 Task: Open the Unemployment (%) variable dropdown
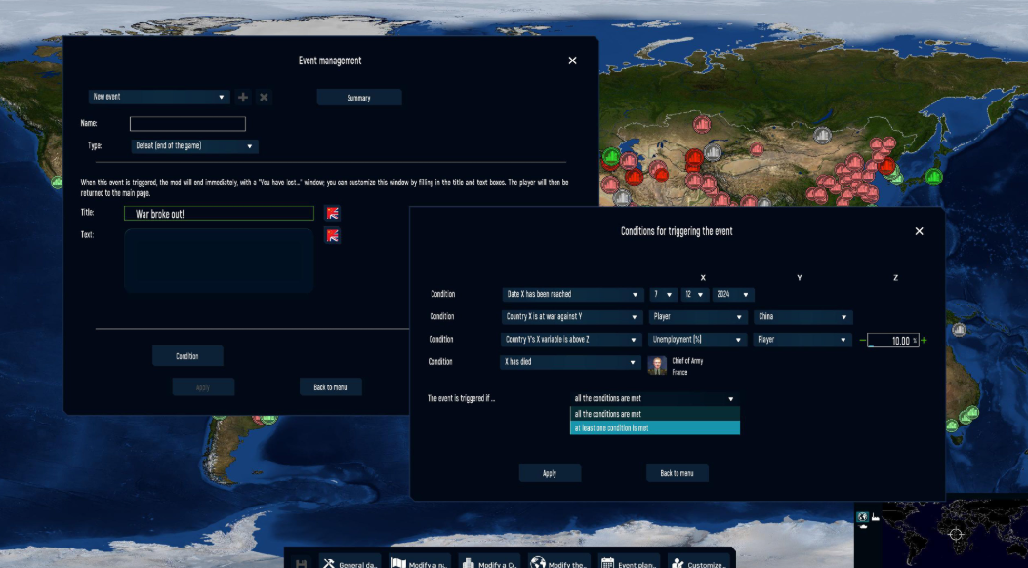coord(697,340)
